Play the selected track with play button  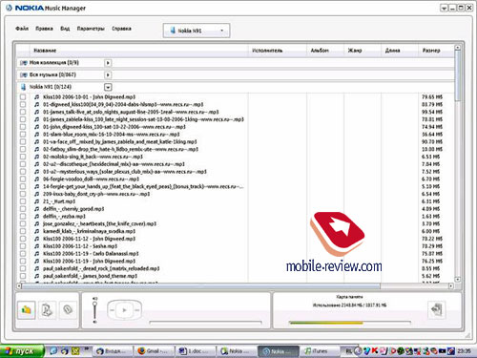[124, 310]
